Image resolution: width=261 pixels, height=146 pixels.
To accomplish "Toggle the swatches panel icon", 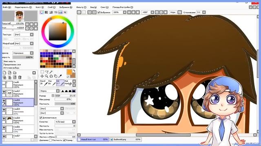I will pos(60,12).
